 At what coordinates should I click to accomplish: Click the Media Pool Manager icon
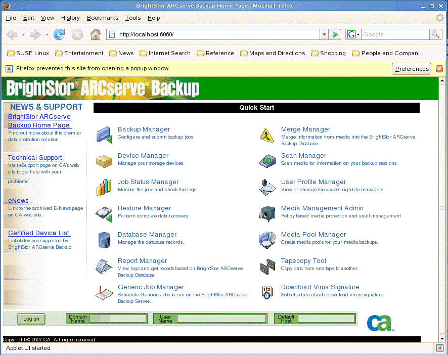(x=267, y=240)
